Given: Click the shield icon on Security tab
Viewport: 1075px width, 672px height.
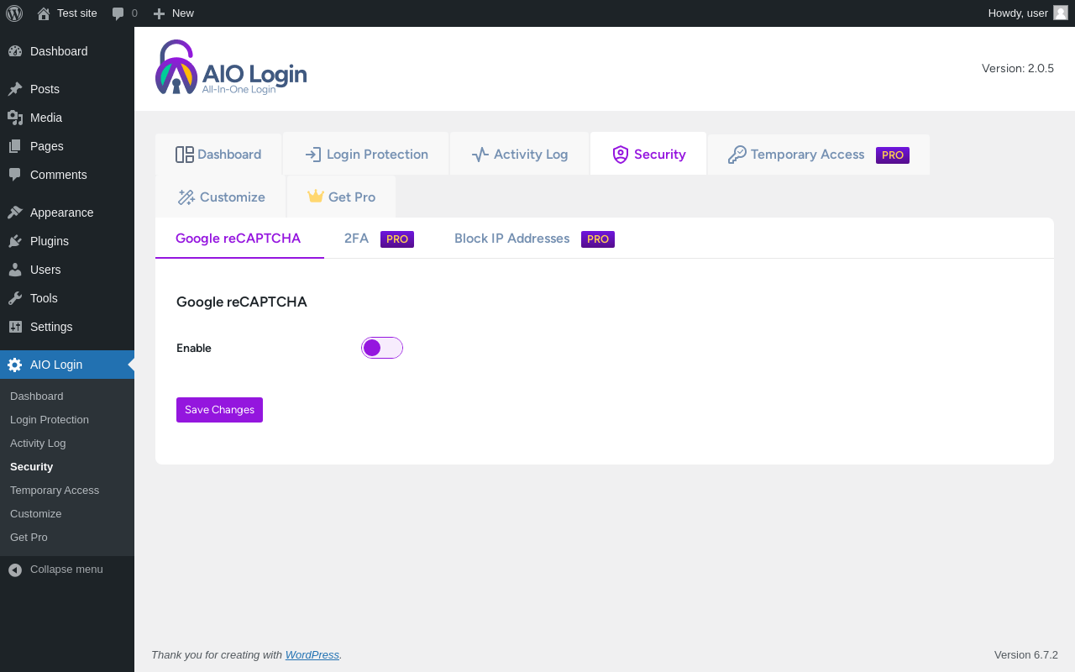Looking at the screenshot, I should pos(621,155).
